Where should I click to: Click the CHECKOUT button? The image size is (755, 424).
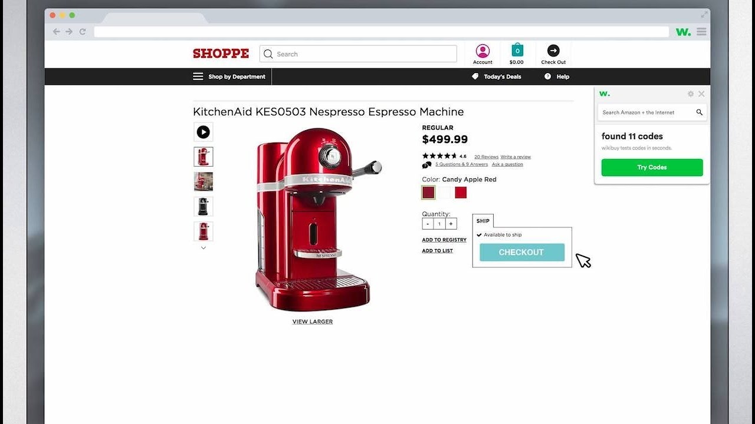tap(522, 252)
